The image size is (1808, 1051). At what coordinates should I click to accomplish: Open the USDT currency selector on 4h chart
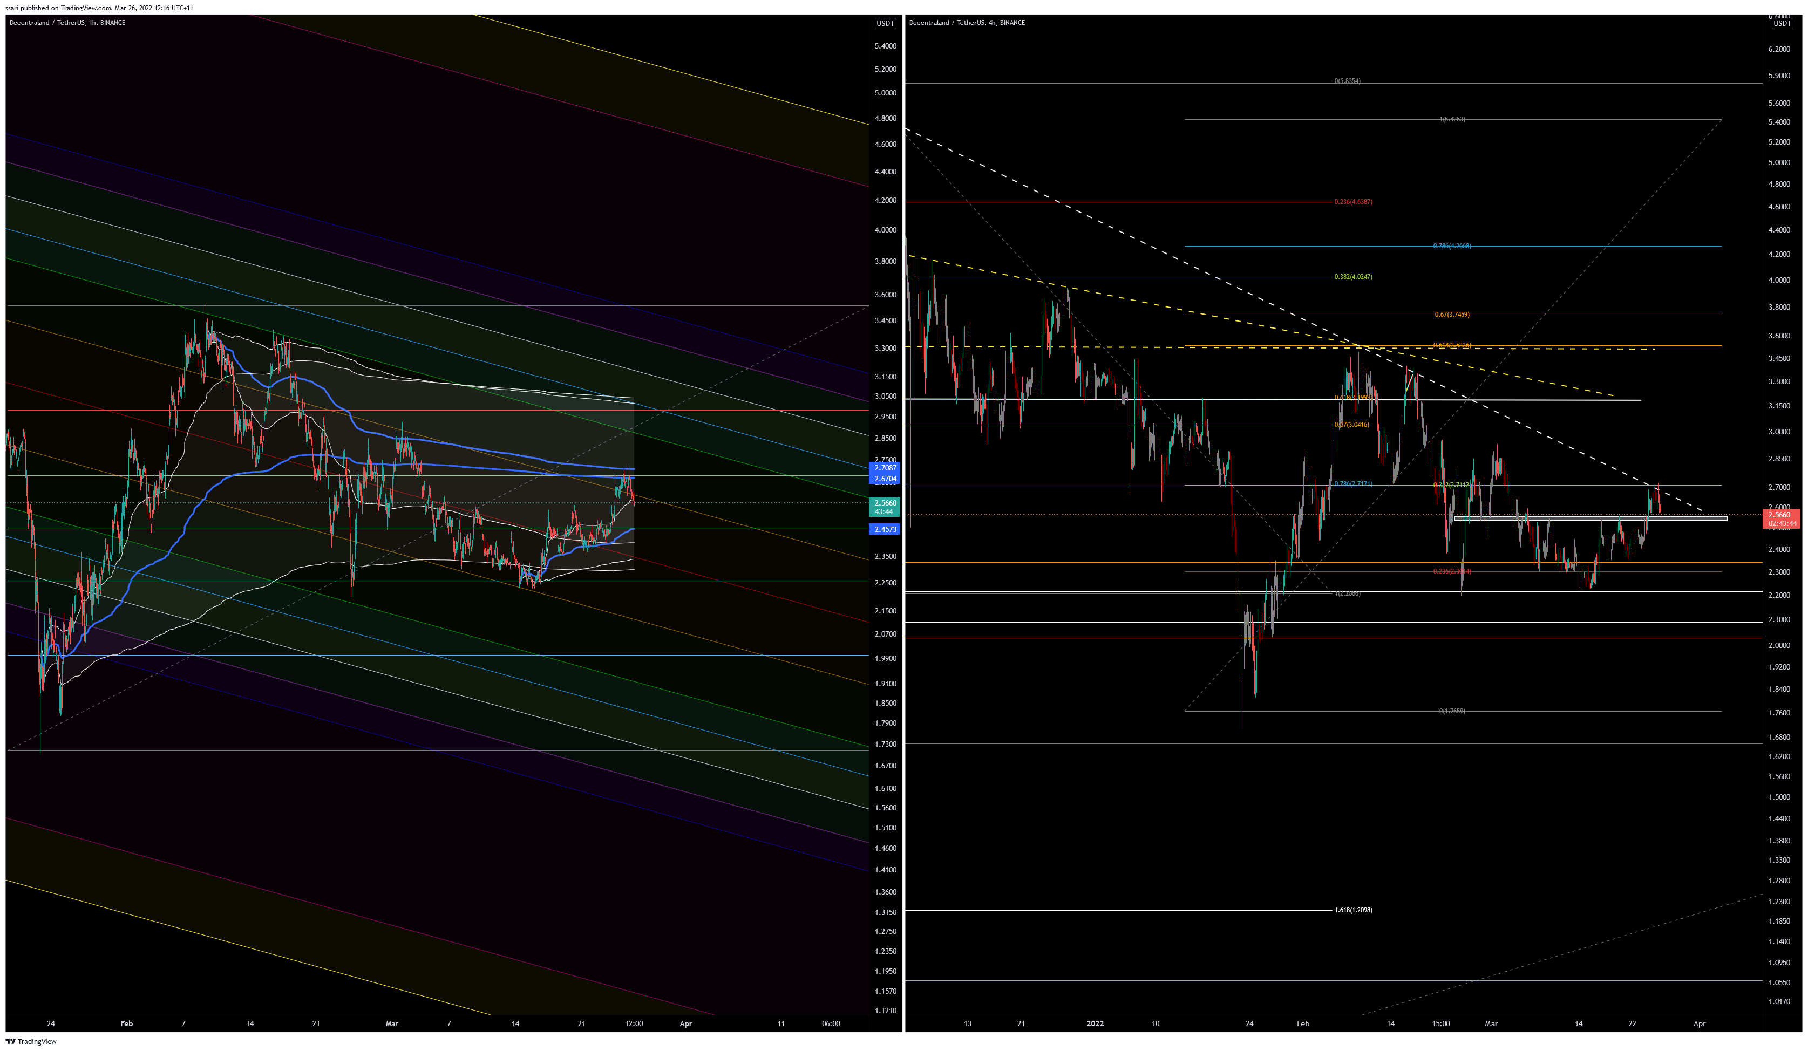tap(1782, 23)
